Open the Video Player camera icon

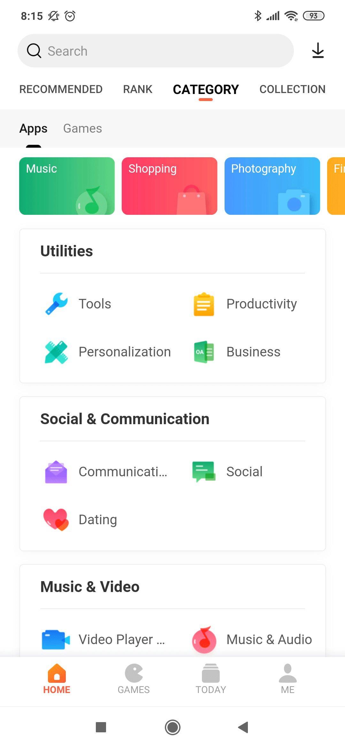coord(56,640)
